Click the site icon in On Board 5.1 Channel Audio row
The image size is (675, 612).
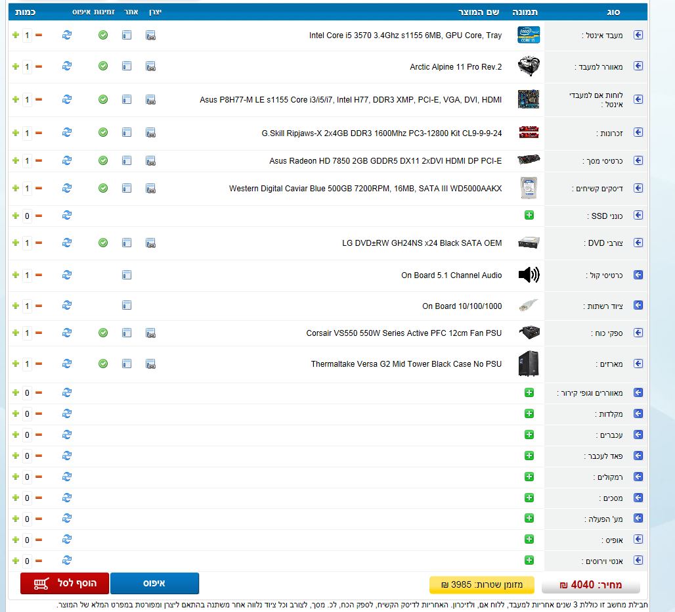pyautogui.click(x=127, y=275)
